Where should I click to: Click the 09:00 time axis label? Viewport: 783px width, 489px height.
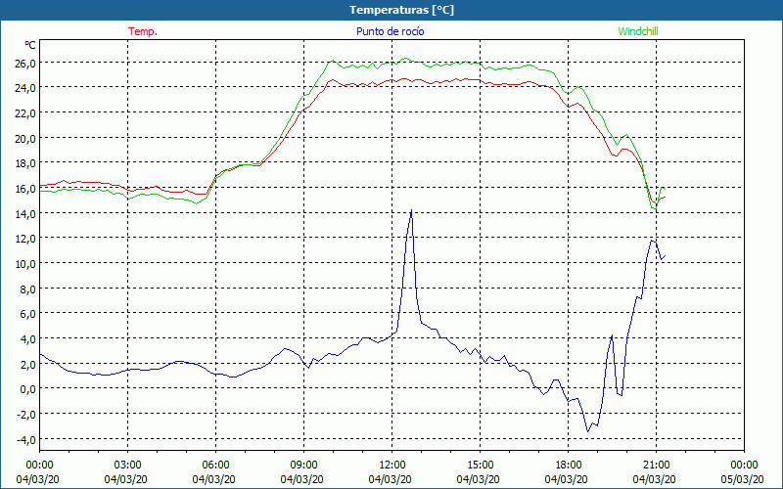[x=303, y=466]
